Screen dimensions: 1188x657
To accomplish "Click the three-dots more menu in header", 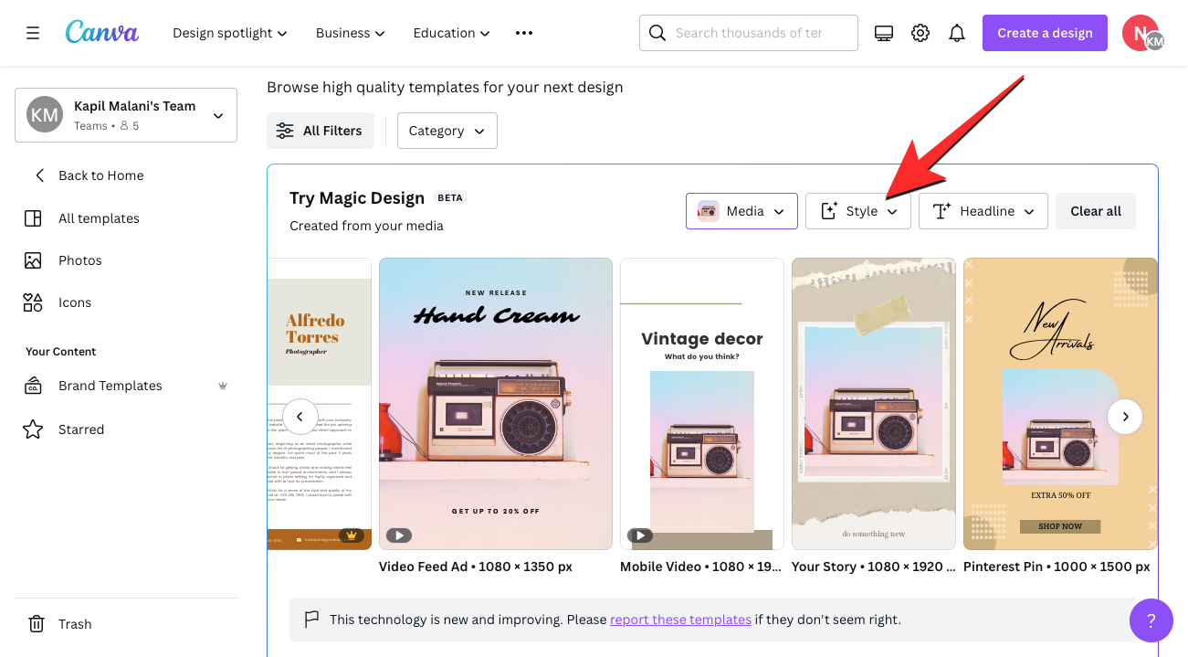I will [523, 33].
